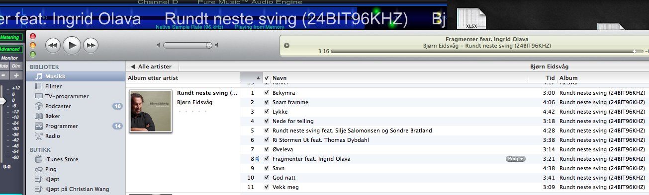The image size is (649, 195).
Task: Adjust the iTunes volume slider
Action: coord(188,45)
